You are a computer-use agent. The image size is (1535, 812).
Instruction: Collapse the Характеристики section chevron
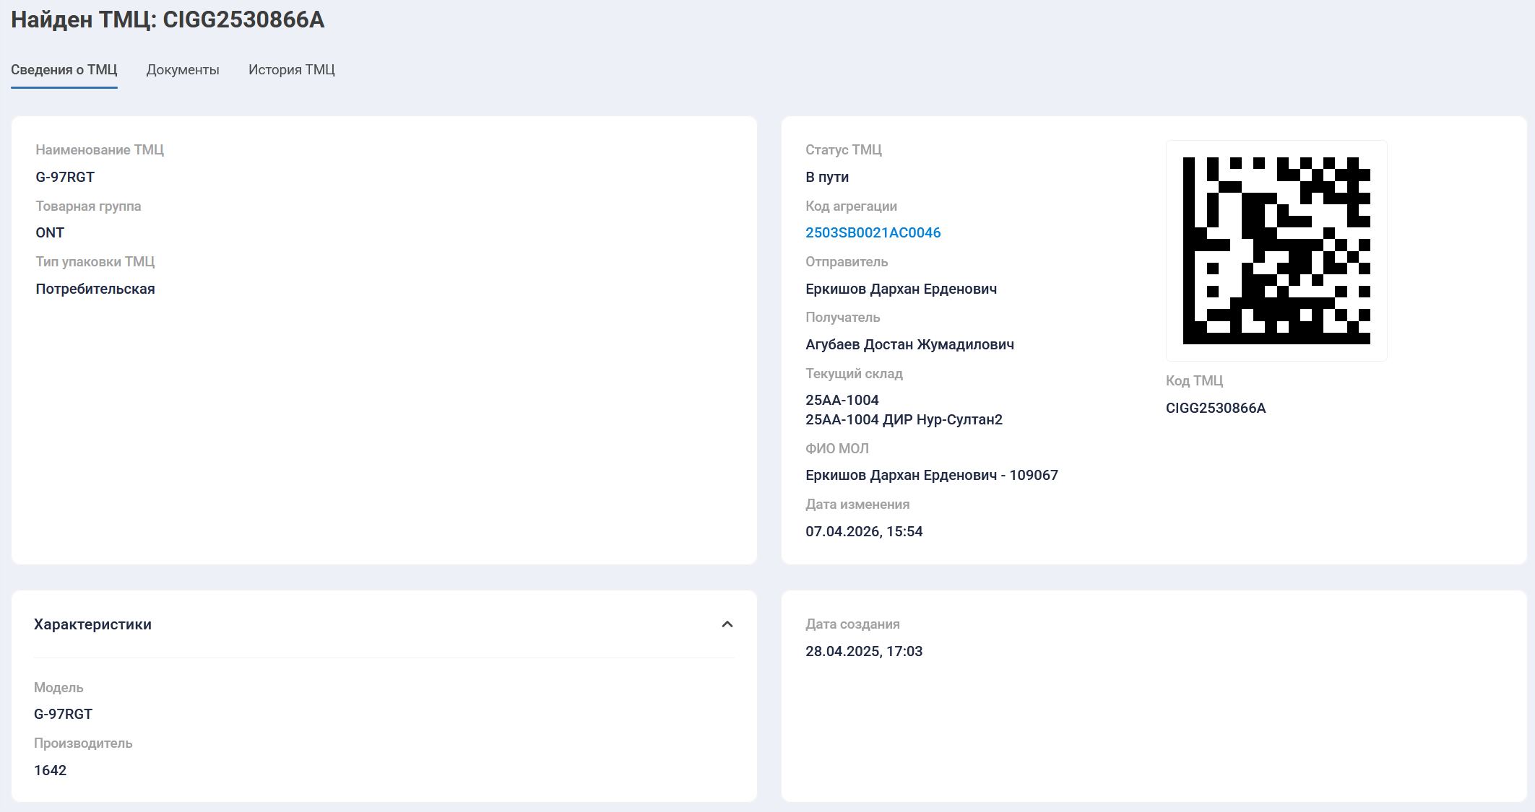(x=727, y=624)
